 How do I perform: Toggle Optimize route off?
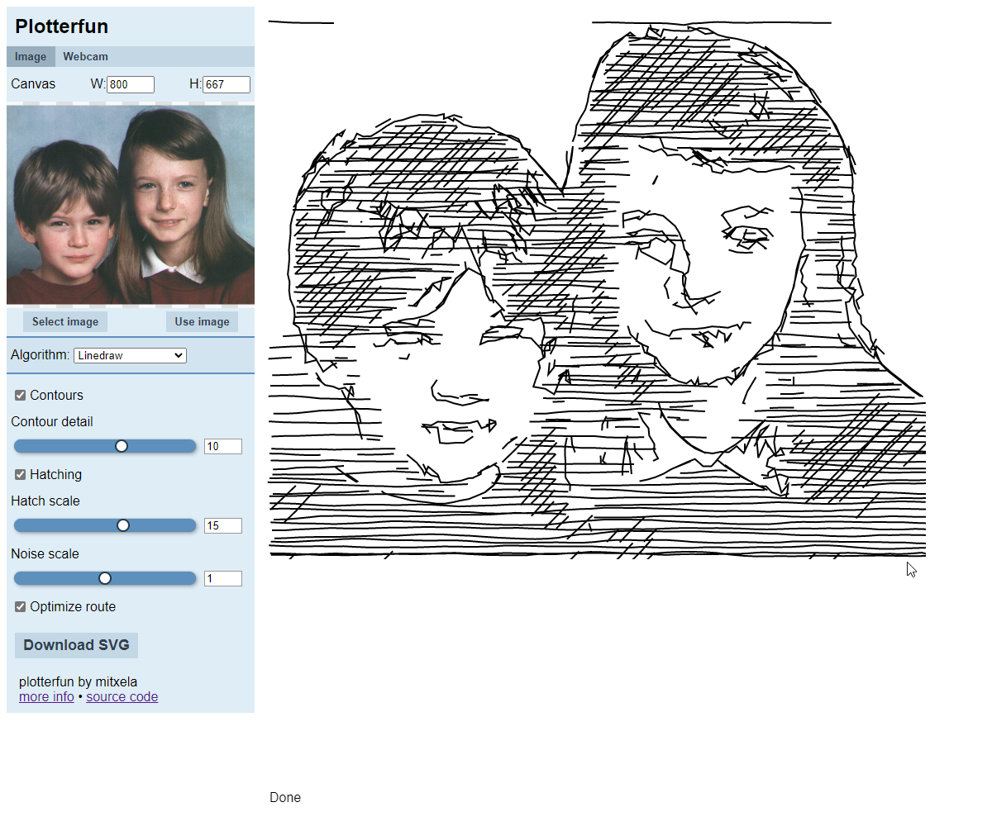(20, 606)
